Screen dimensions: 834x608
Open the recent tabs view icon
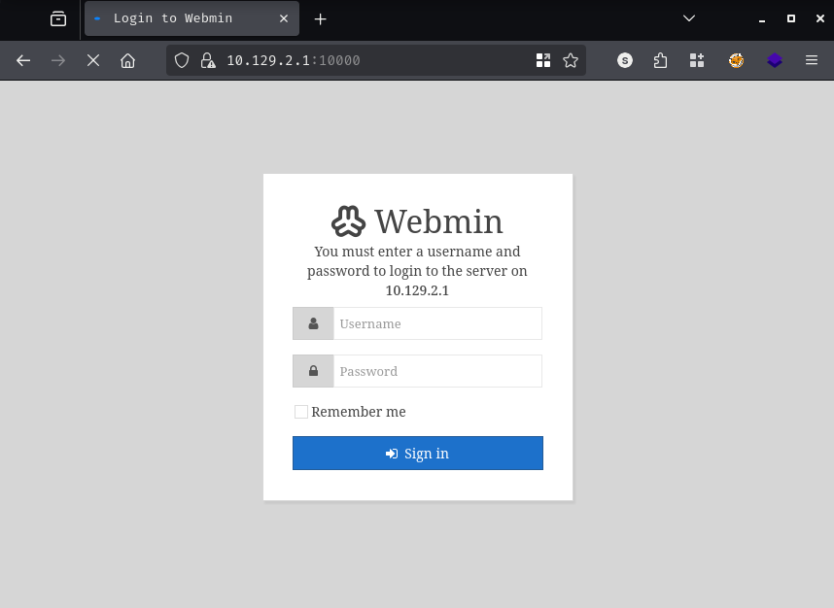(58, 18)
